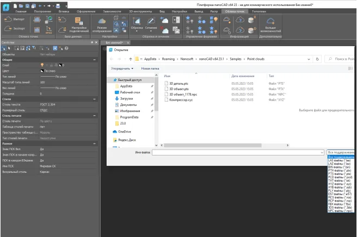Open the Упорядочить dropdown in dialog
The height and width of the screenshot is (237, 357).
tap(122, 68)
